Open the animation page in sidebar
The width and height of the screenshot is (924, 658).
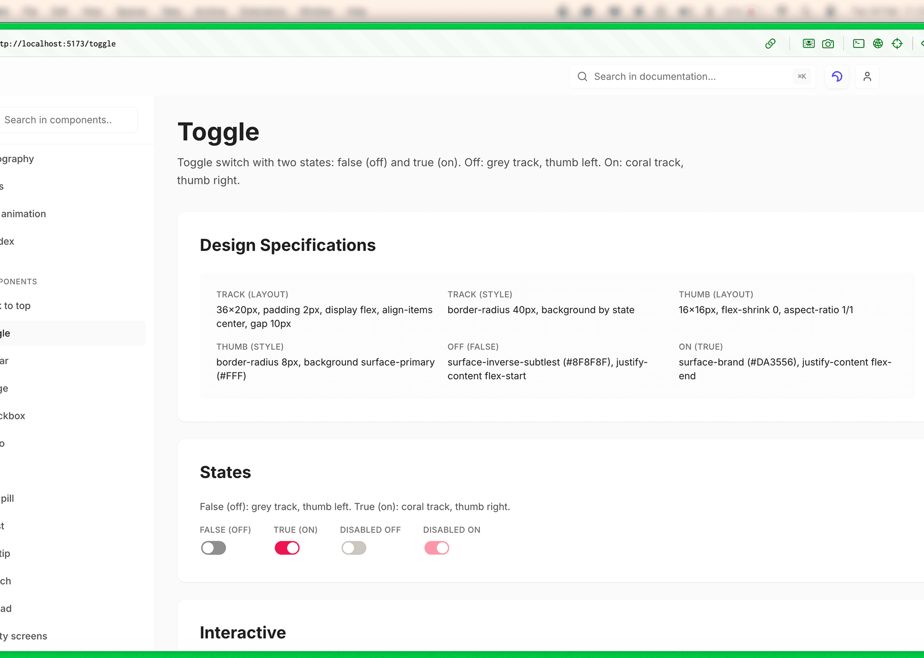[23, 214]
